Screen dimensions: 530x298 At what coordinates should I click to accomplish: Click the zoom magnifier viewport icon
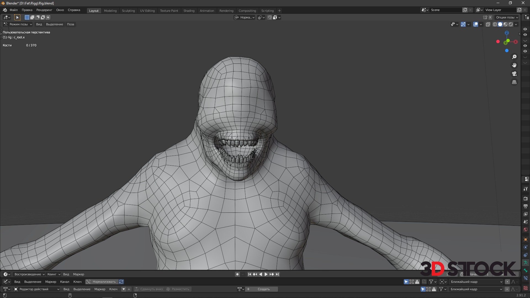(514, 57)
